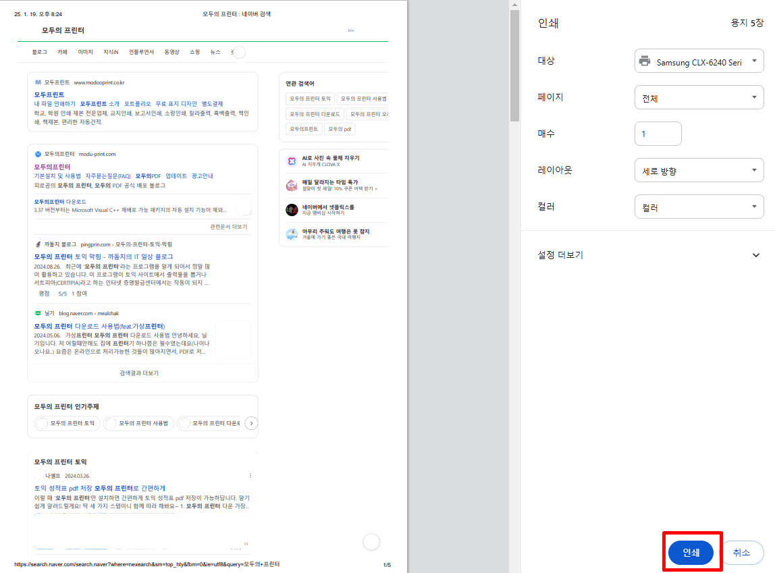Screen dimensions: 775x573
Task: Select the 이미지 tab in preview
Action: (86, 52)
